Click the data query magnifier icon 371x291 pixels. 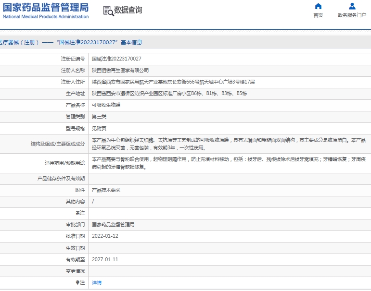coord(109,11)
